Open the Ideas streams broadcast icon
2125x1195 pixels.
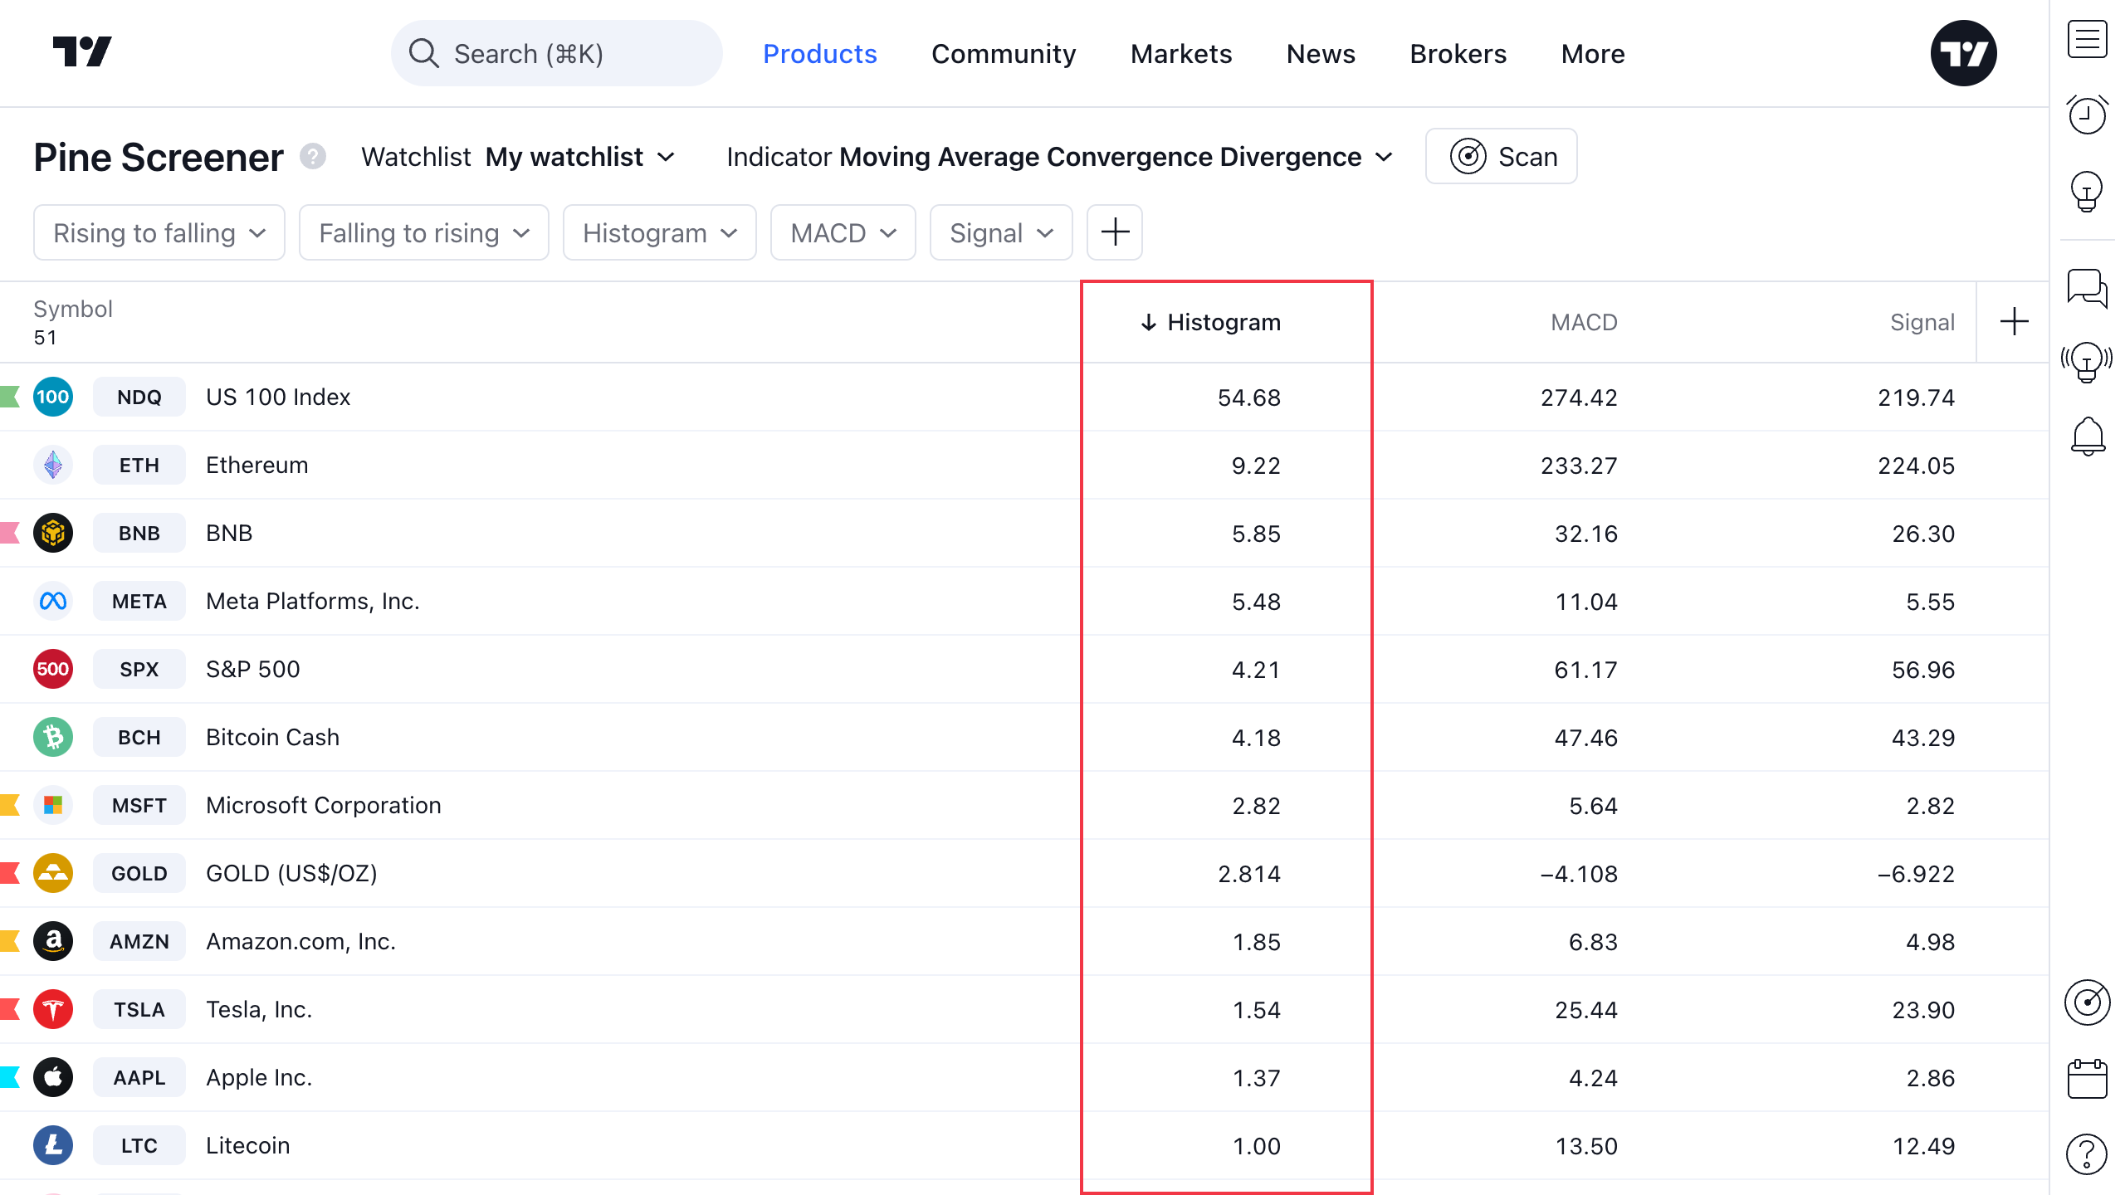[2087, 360]
